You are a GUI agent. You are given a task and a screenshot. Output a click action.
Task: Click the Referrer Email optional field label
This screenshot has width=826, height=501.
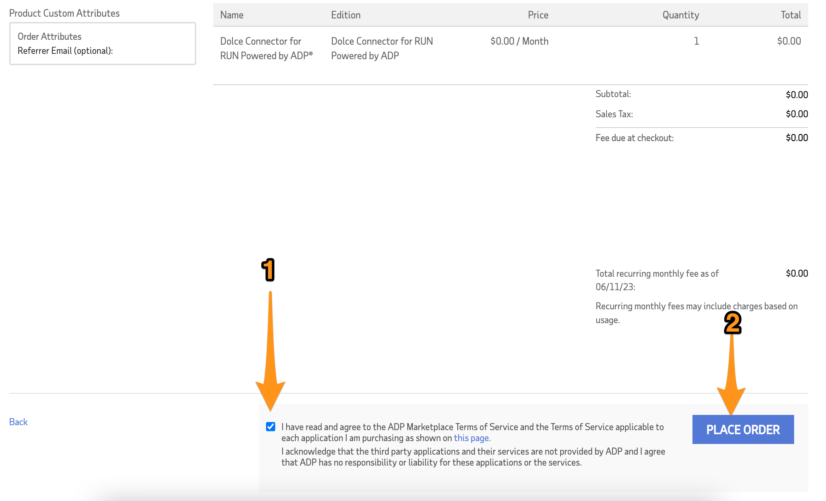(x=65, y=51)
